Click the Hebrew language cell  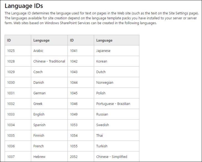point(39,157)
